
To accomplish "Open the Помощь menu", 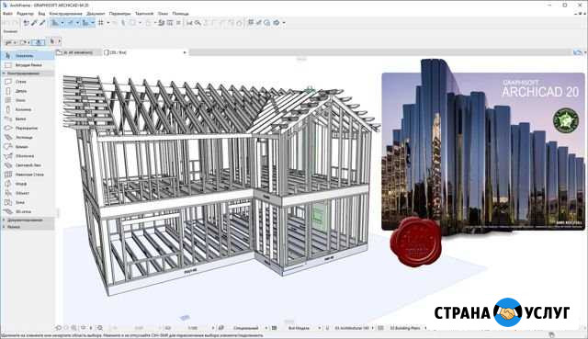I will point(180,14).
